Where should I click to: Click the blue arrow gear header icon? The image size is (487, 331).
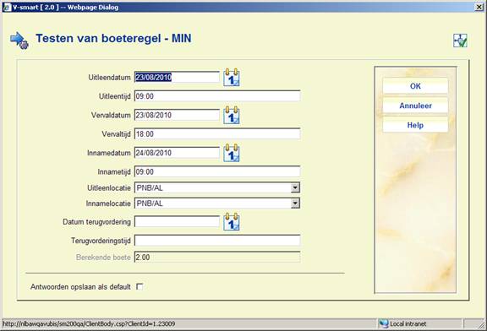[19, 41]
